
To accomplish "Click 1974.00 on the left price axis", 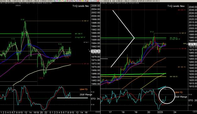I will (96, 60).
